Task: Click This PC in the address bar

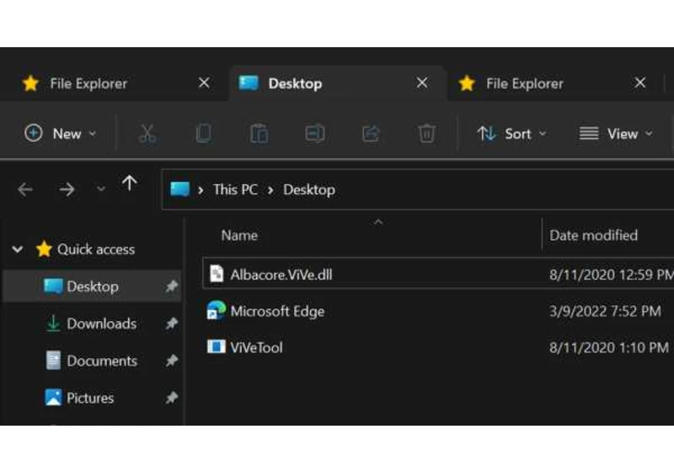Action: pos(235,189)
